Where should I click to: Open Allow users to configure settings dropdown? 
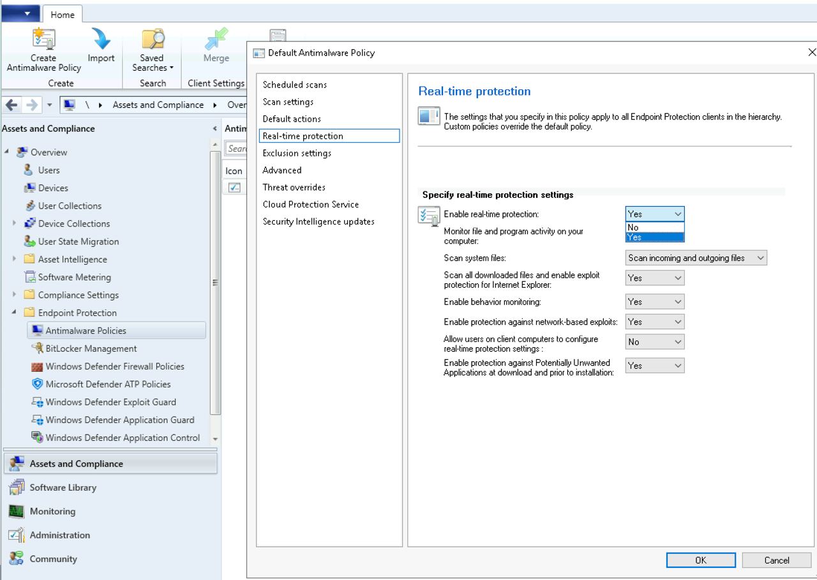(x=655, y=341)
